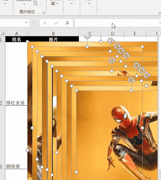The image size is (161, 180).
Task: Click the 图片样式 group label
Action: tap(27, 12)
